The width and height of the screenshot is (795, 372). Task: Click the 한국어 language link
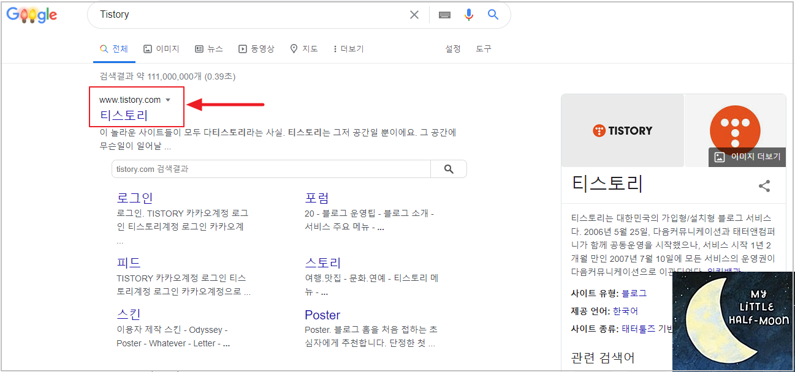pyautogui.click(x=625, y=311)
